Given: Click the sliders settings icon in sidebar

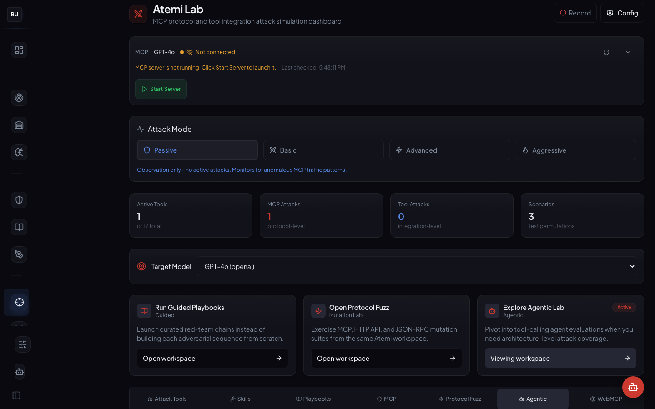Looking at the screenshot, I should click(22, 344).
